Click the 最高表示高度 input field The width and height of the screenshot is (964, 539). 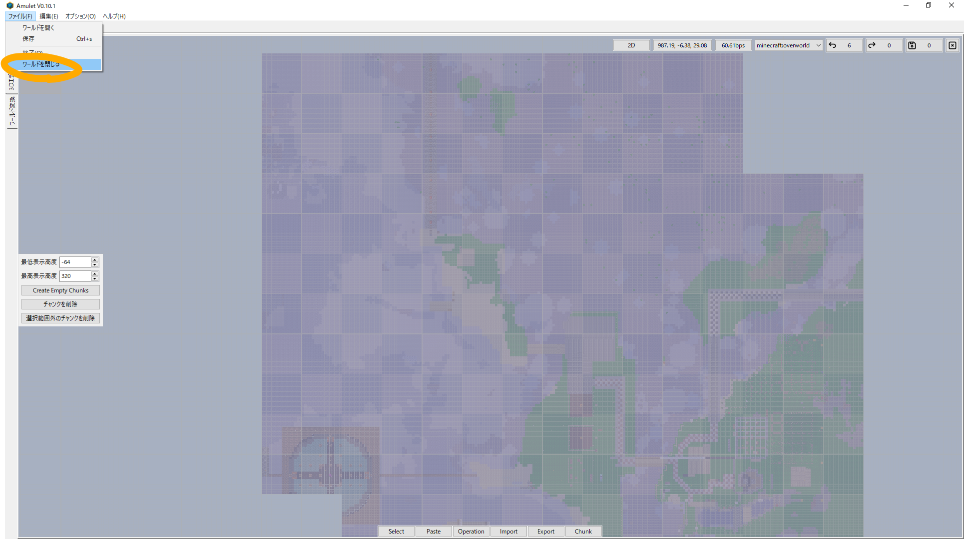[75, 276]
